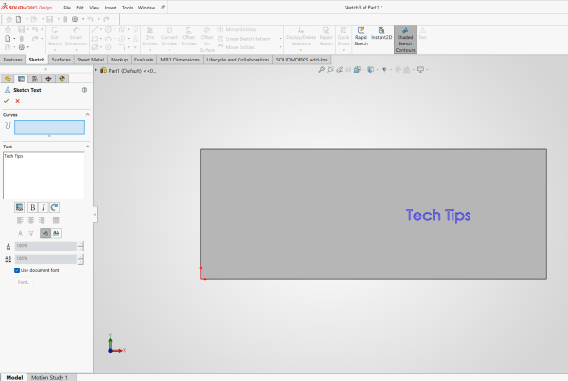Switch to the Markup tab
This screenshot has width=568, height=381.
119,60
